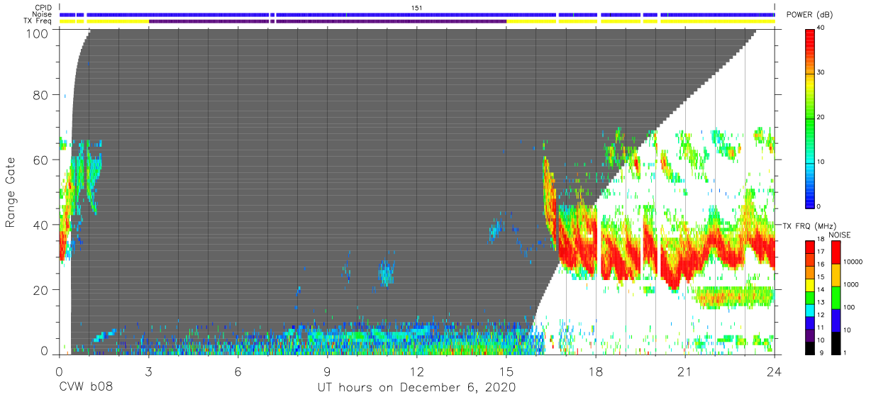Click the power colorbar label '40'
The height and width of the screenshot is (402, 871).
point(821,28)
